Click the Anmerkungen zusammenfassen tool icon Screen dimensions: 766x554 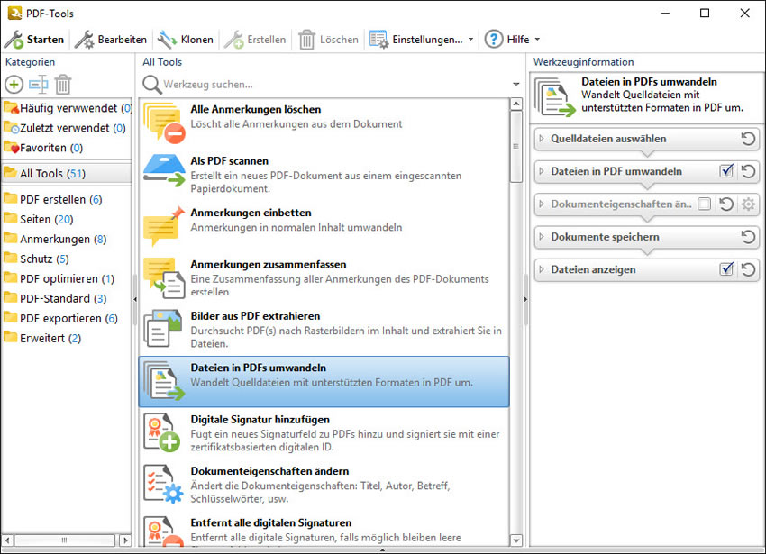(x=164, y=278)
